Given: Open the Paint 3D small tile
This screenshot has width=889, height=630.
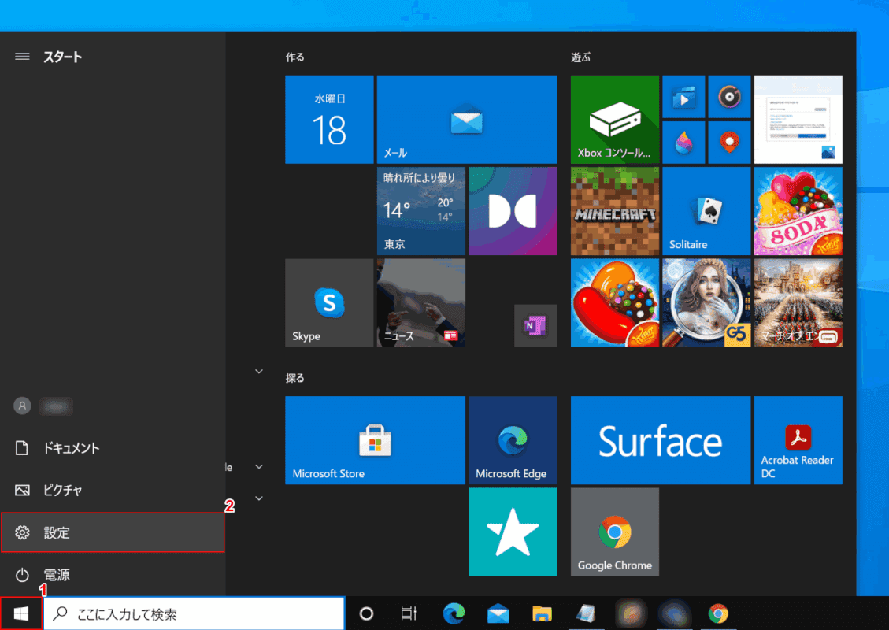Looking at the screenshot, I should pos(683,143).
